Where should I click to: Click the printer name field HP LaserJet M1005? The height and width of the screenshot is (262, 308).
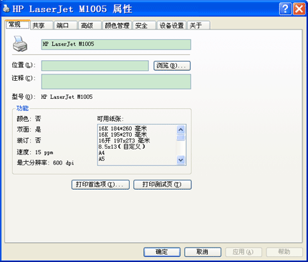click(x=116, y=44)
